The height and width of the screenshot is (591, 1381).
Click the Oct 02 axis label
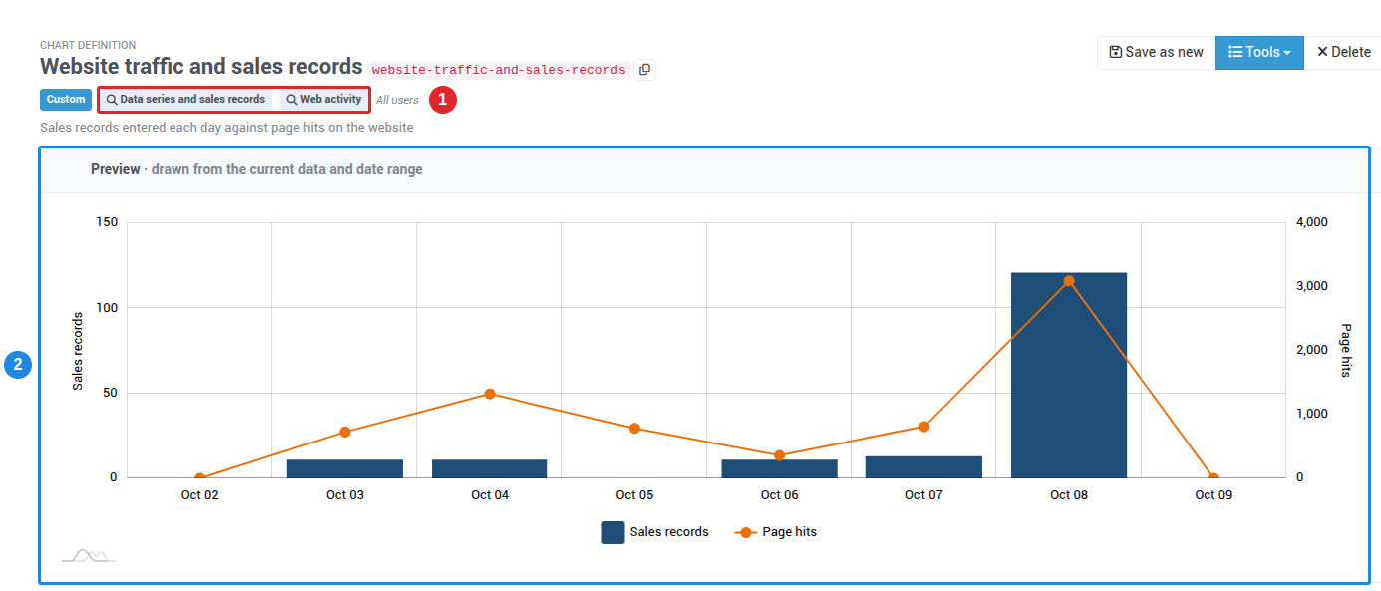click(199, 495)
